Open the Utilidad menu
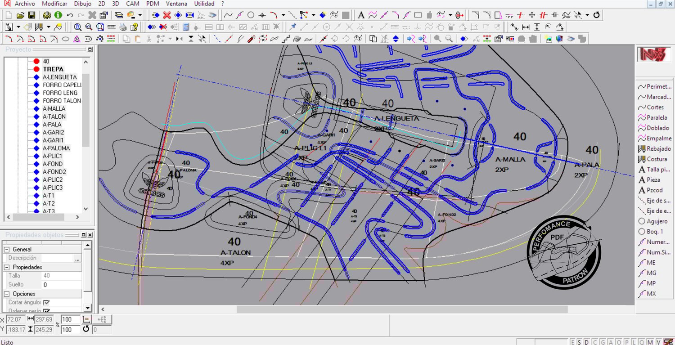 pyautogui.click(x=204, y=4)
